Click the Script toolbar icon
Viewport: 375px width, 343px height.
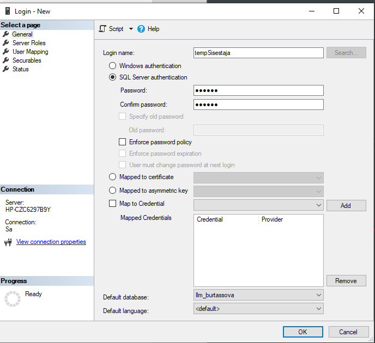pyautogui.click(x=103, y=29)
